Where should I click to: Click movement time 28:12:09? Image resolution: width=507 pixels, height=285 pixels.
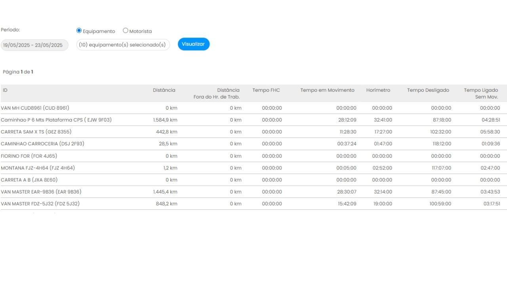point(347,120)
